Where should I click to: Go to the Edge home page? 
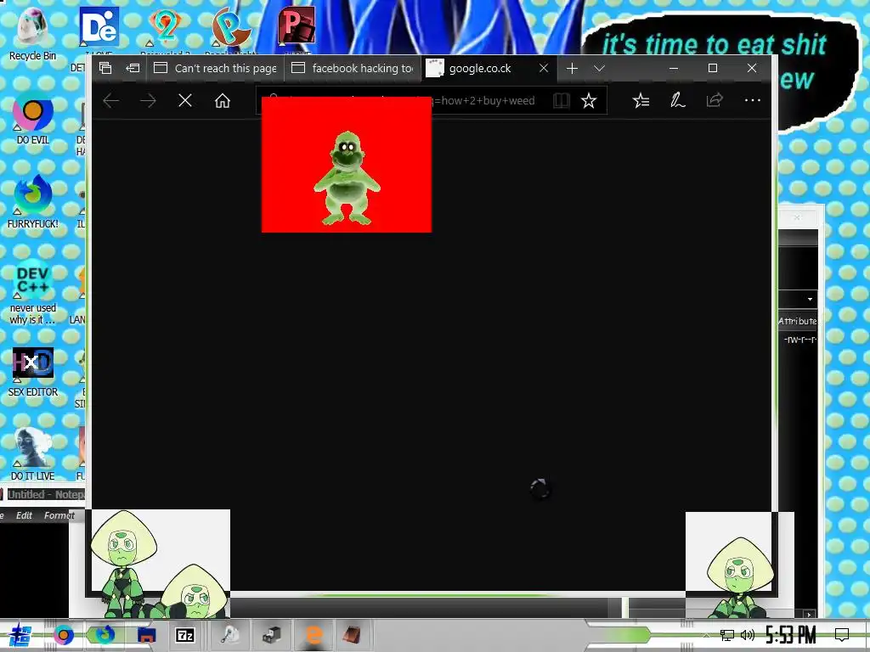click(223, 100)
